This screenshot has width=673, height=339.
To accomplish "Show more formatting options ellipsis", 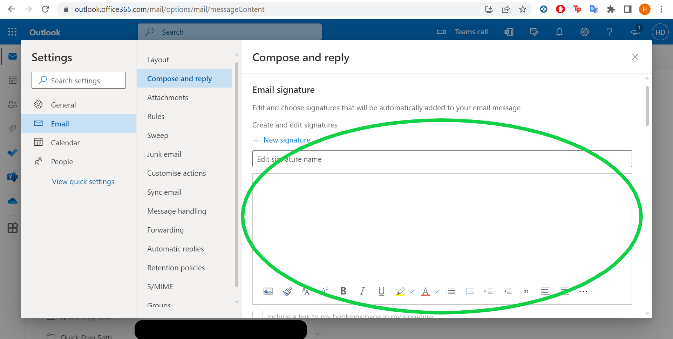I will tap(583, 291).
